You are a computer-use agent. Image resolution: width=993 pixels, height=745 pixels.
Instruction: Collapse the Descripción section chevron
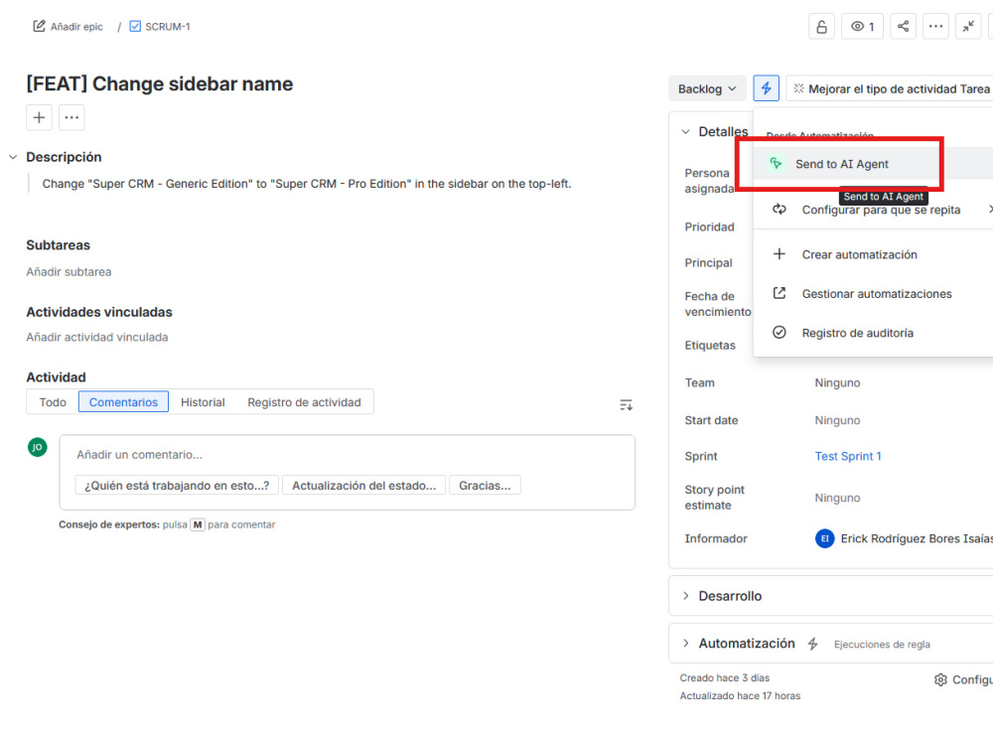click(x=13, y=157)
